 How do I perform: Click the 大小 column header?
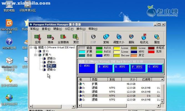pos(129,79)
